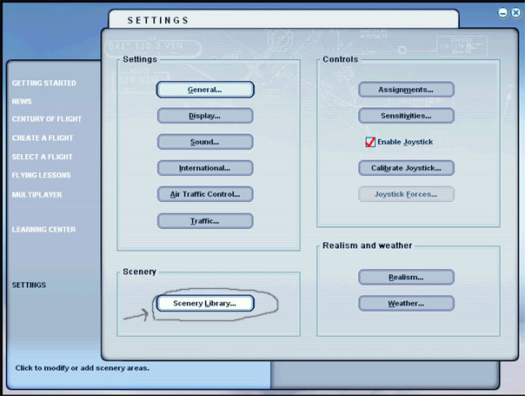The width and height of the screenshot is (525, 396).
Task: Open the Learning Center
Action: pos(43,230)
